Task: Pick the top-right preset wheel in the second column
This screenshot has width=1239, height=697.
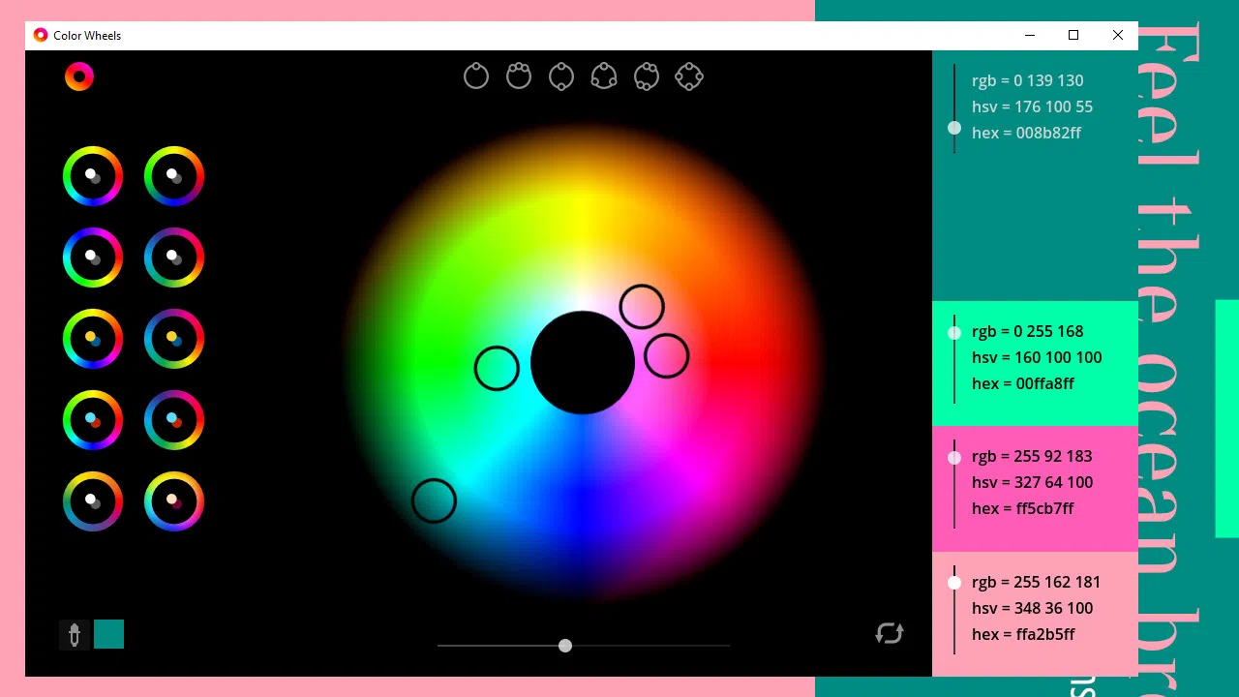Action: click(174, 176)
